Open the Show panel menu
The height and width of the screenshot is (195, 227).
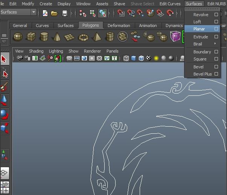click(73, 51)
